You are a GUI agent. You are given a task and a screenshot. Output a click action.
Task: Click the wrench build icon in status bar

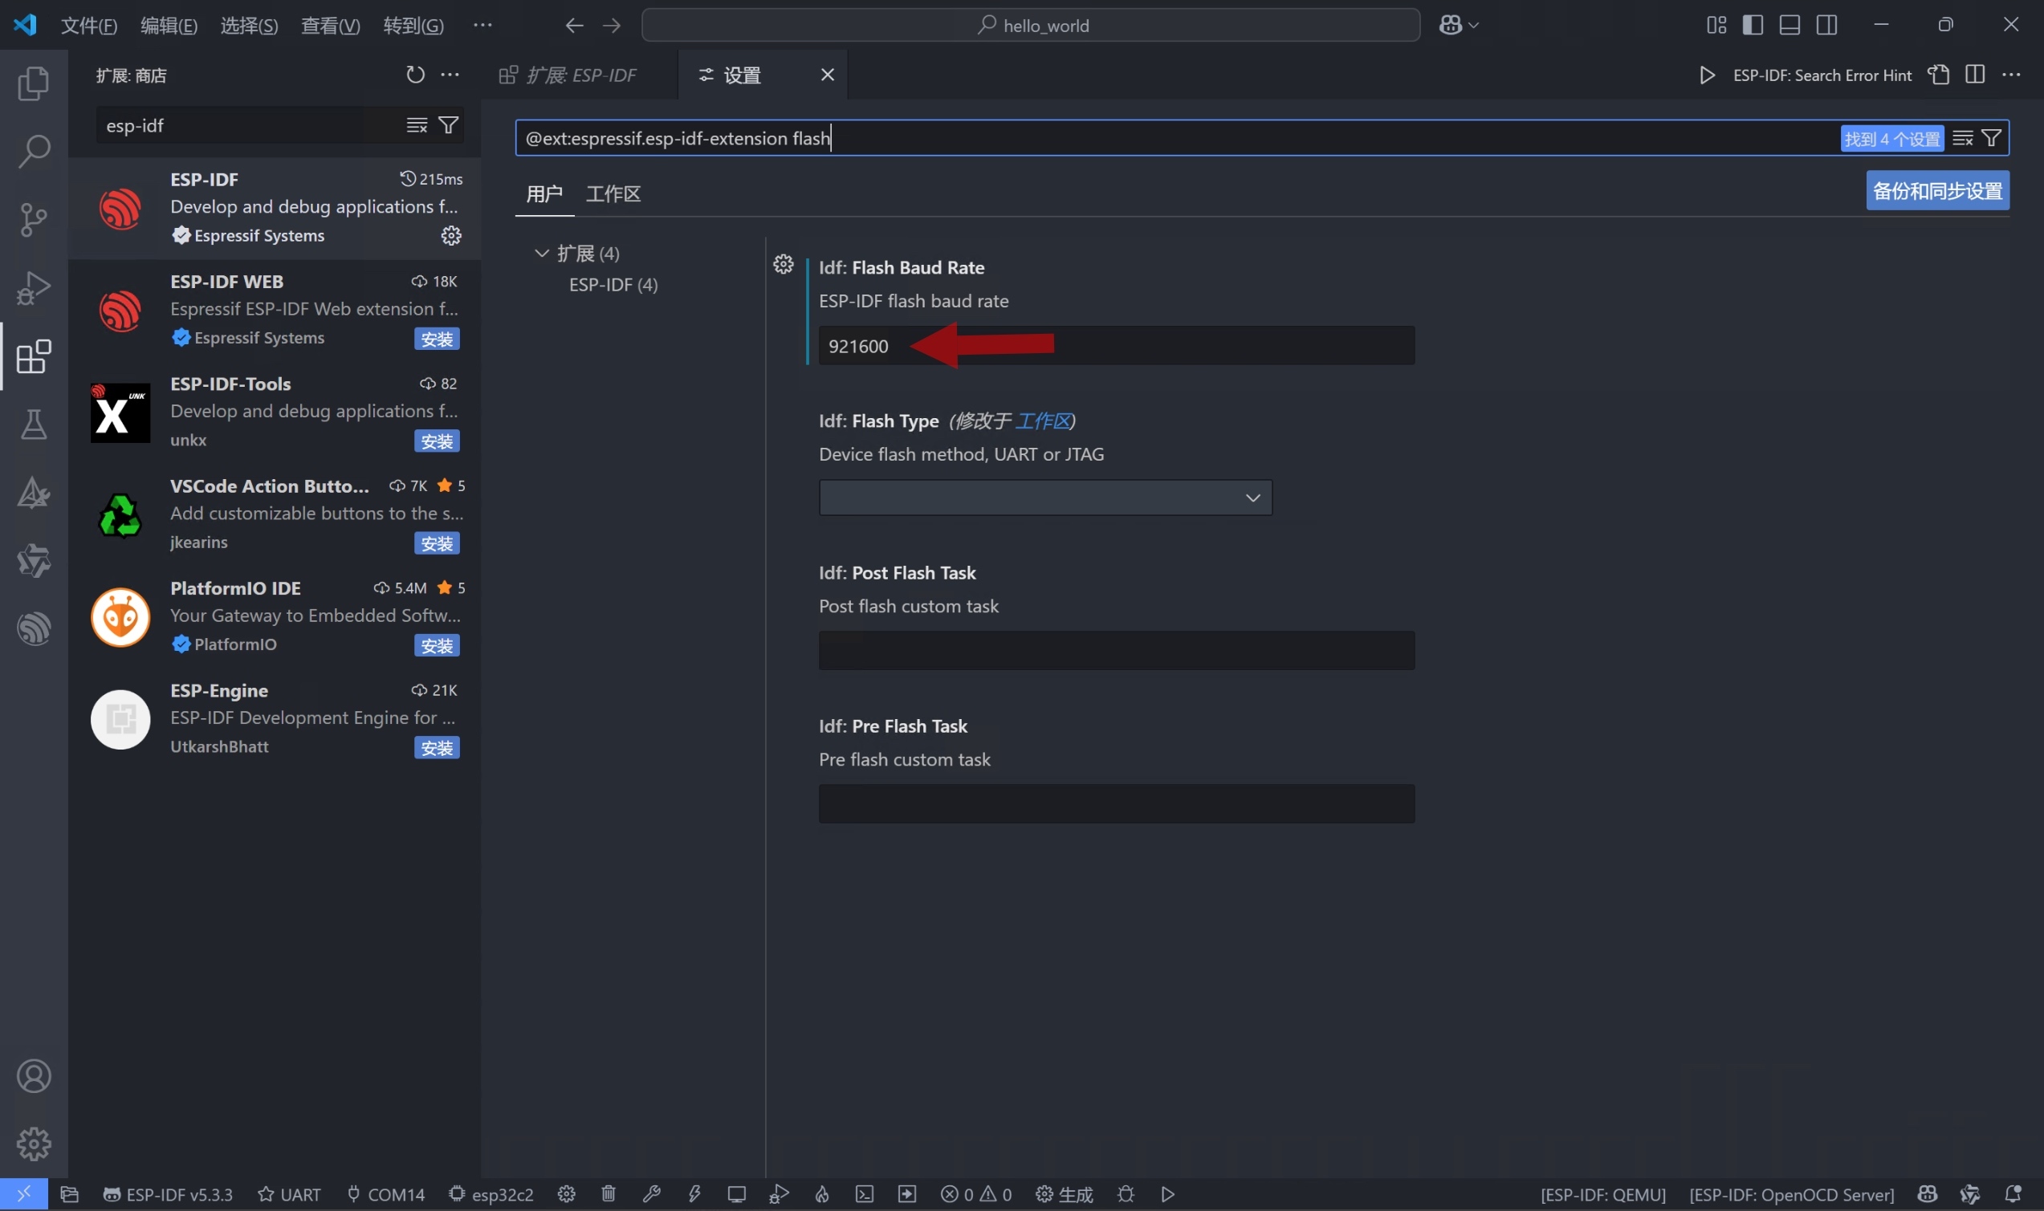click(x=651, y=1194)
